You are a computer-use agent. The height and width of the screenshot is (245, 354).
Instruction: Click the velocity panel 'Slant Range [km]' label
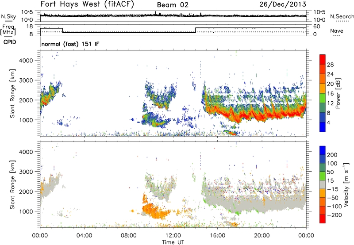12,184
